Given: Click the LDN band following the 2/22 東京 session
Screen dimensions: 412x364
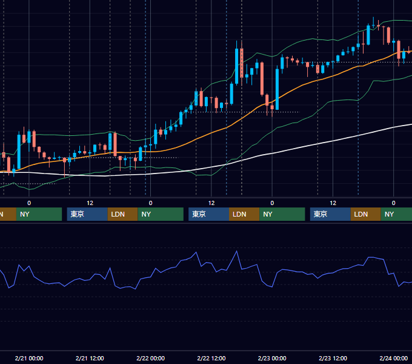Looking at the screenshot, I should (x=244, y=214).
